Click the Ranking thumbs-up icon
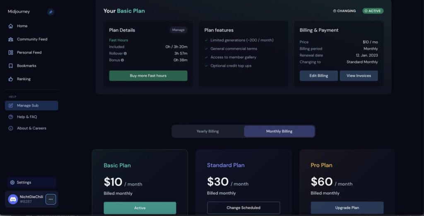The height and width of the screenshot is (216, 424). [11, 79]
